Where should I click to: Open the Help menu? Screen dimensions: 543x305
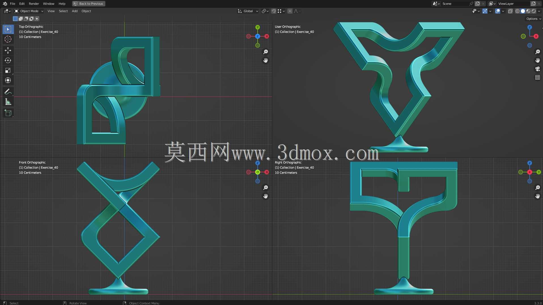coord(62,4)
